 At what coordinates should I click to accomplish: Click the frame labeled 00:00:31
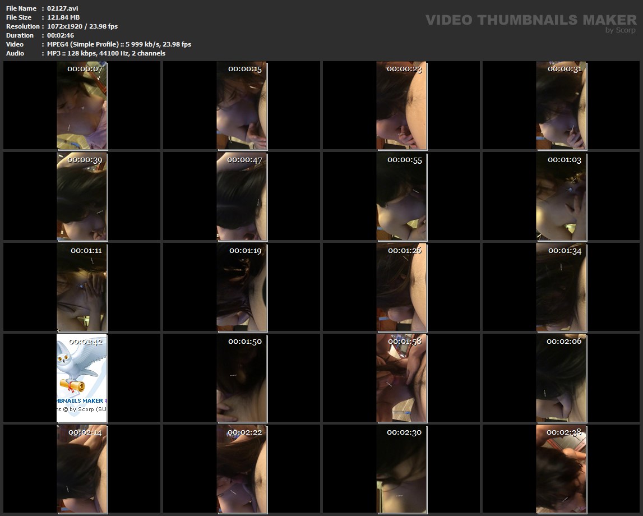pos(561,105)
